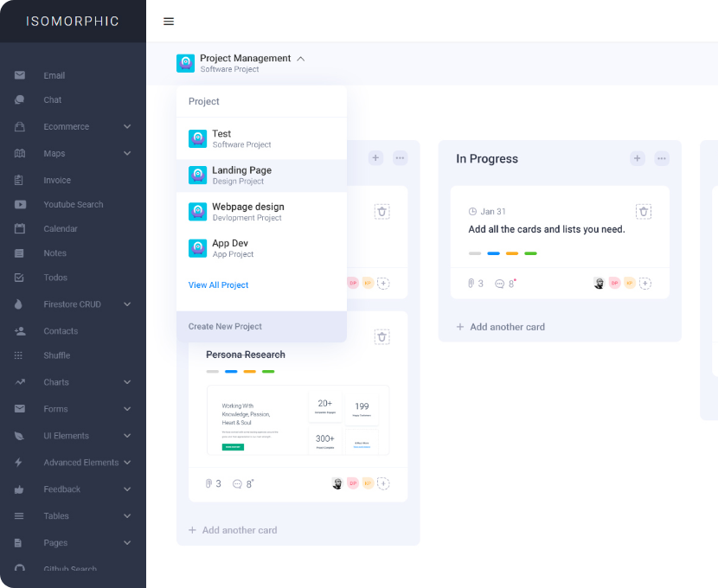Viewport: 718px width, 588px height.
Task: Click the Ecommerce bag icon in sidebar
Action: 20,126
